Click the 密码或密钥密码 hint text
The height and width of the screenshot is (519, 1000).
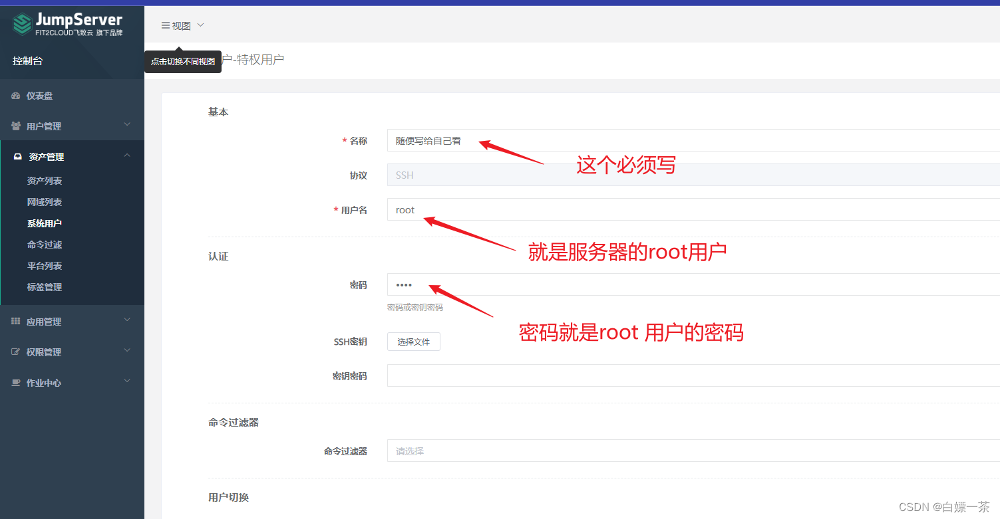(x=415, y=308)
